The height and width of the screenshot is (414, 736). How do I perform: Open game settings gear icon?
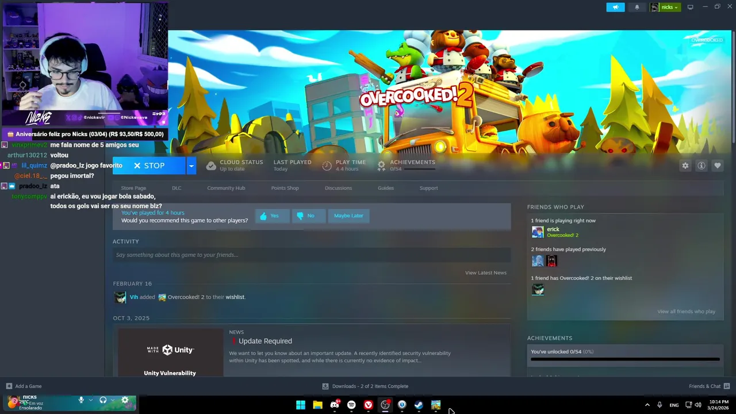685,166
